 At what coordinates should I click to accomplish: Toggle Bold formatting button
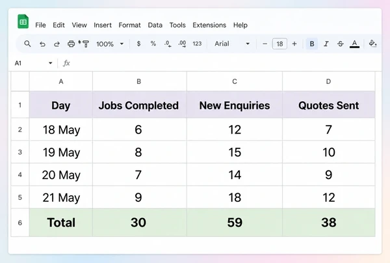tap(312, 44)
